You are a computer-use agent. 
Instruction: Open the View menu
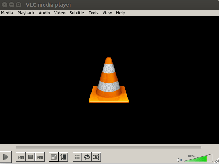point(107,13)
